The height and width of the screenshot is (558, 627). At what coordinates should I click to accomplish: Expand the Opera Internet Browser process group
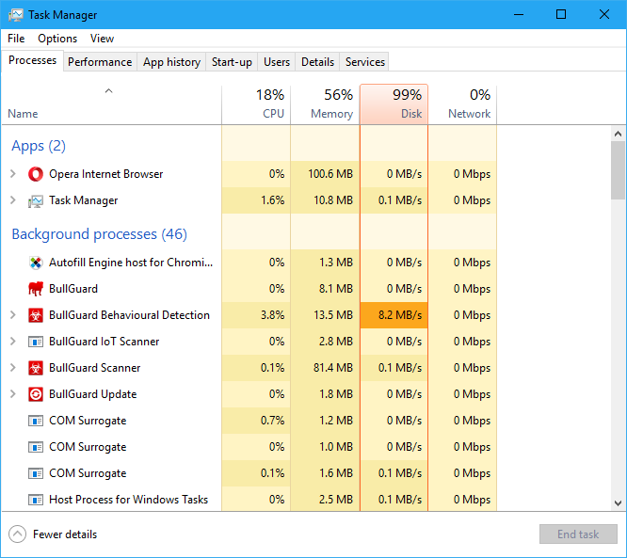point(13,174)
